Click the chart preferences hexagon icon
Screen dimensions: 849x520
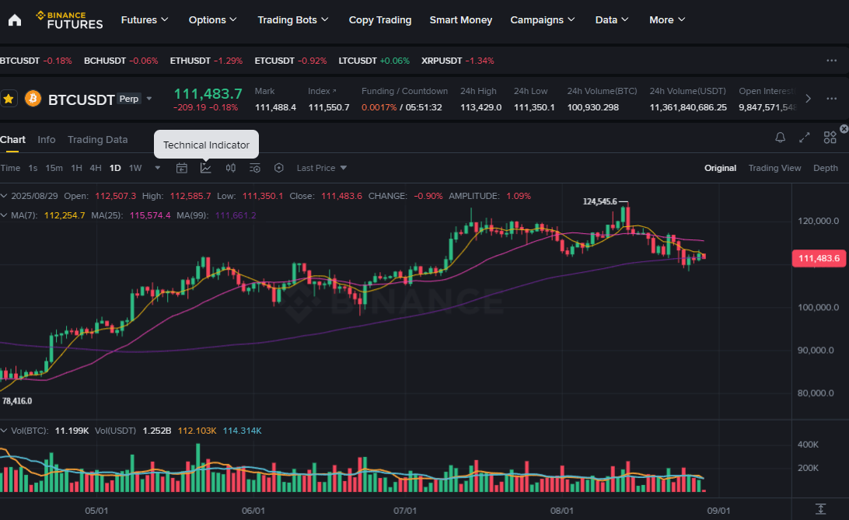[279, 169]
